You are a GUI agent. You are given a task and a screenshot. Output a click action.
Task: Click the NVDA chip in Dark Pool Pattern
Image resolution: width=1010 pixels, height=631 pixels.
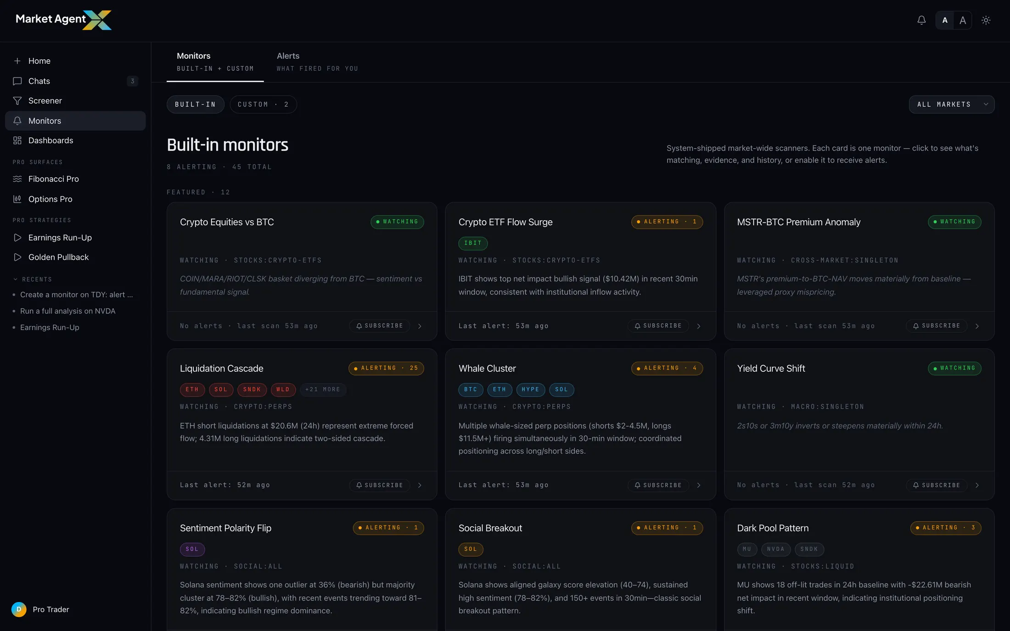776,549
